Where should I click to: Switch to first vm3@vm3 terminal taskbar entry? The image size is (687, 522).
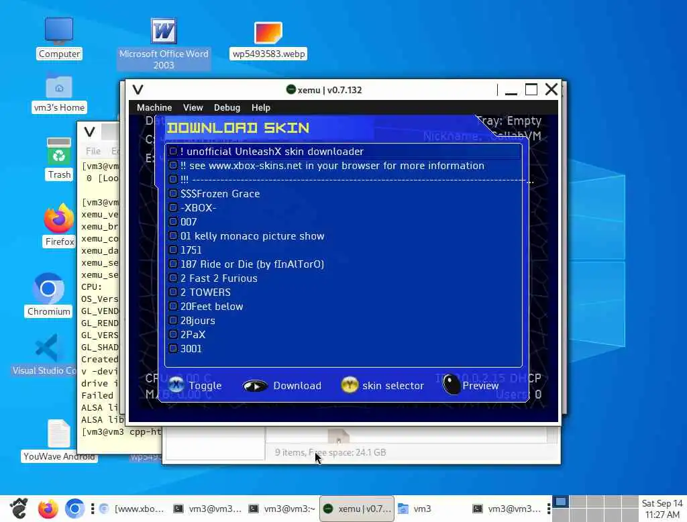208,509
